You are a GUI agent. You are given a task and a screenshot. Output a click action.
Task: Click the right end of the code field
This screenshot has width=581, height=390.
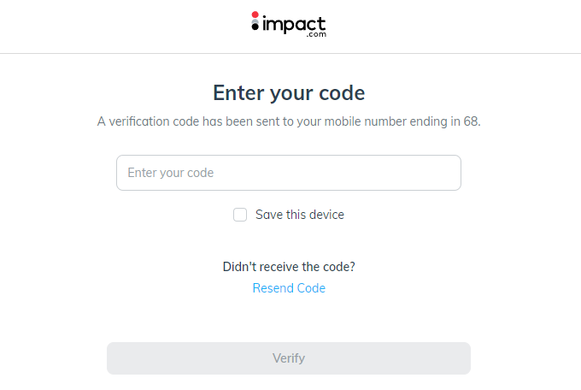(x=449, y=173)
